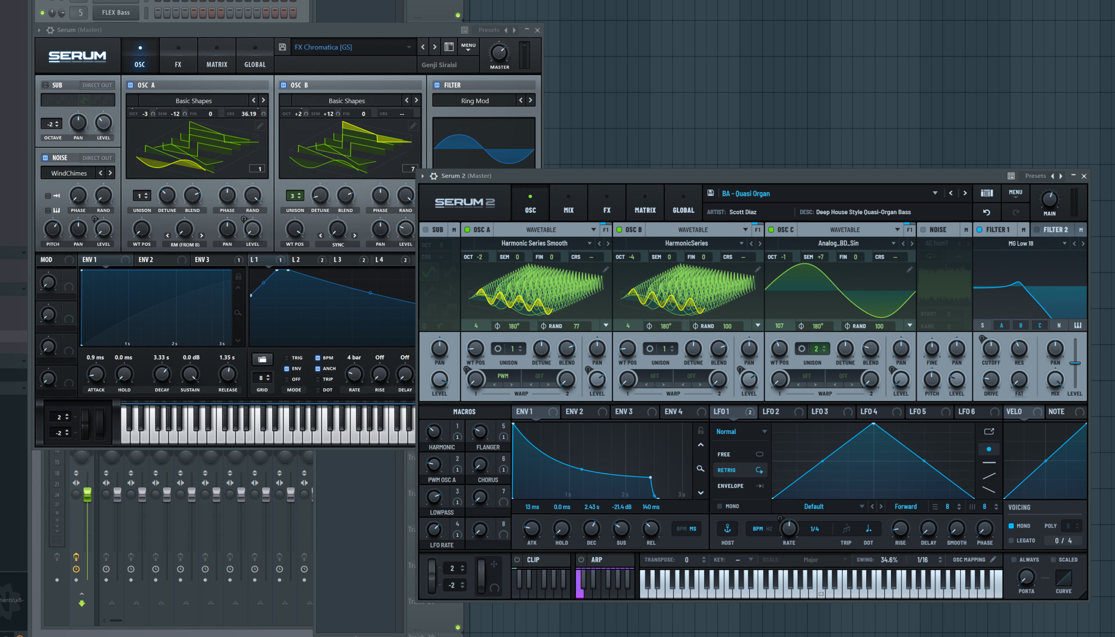The width and height of the screenshot is (1115, 637).
Task: Click the Serum 2 pitch bend wheel
Action: click(432, 576)
